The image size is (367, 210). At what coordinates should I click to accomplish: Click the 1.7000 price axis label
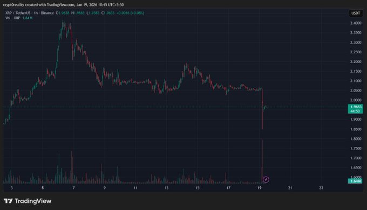pos(356,158)
